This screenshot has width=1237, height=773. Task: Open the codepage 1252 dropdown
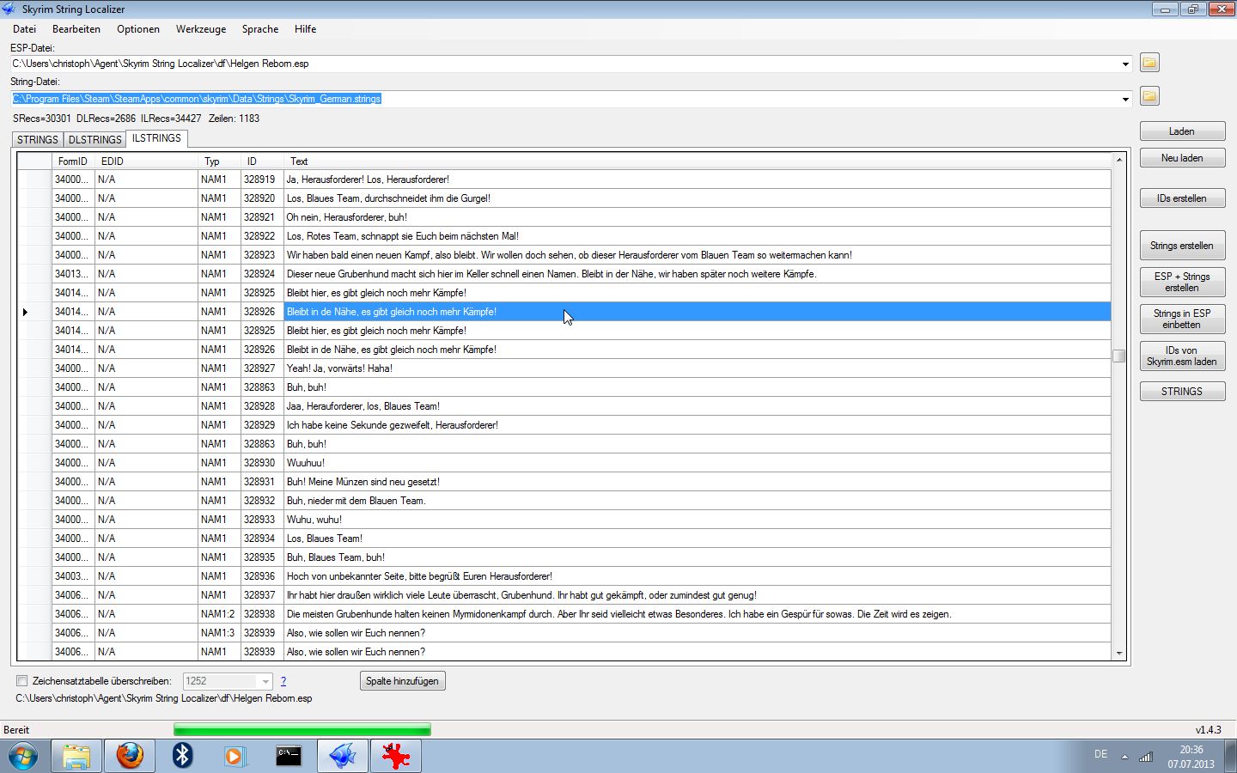click(x=265, y=682)
